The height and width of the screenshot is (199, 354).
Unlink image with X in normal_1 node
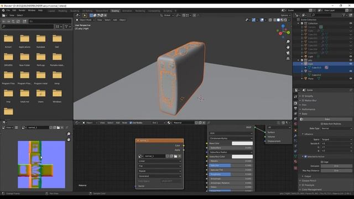[179, 156]
